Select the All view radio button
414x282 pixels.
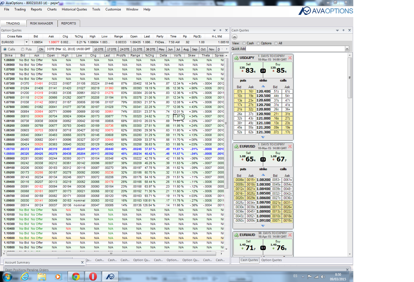tap(276, 43)
